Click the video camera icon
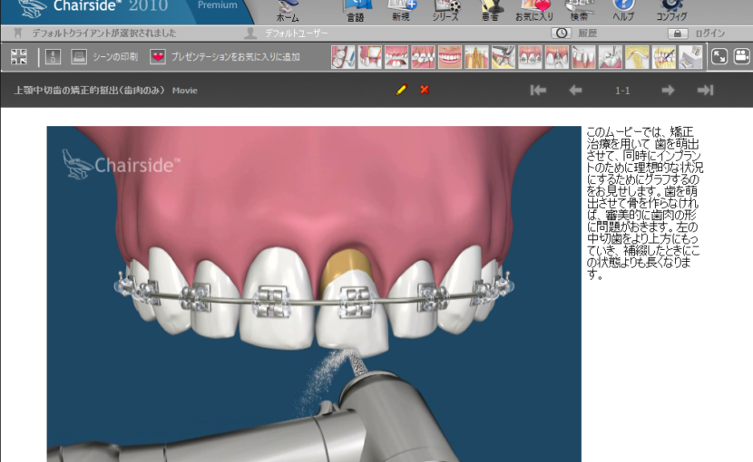The width and height of the screenshot is (753, 462). click(742, 56)
